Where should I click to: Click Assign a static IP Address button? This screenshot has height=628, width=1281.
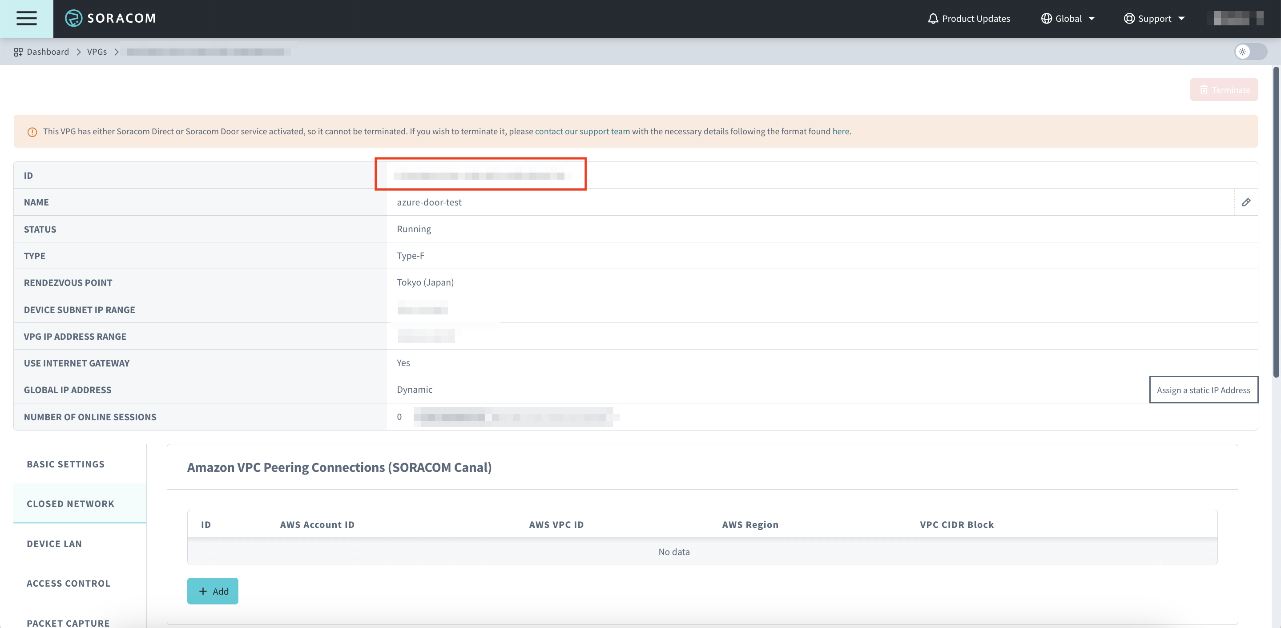tap(1203, 390)
